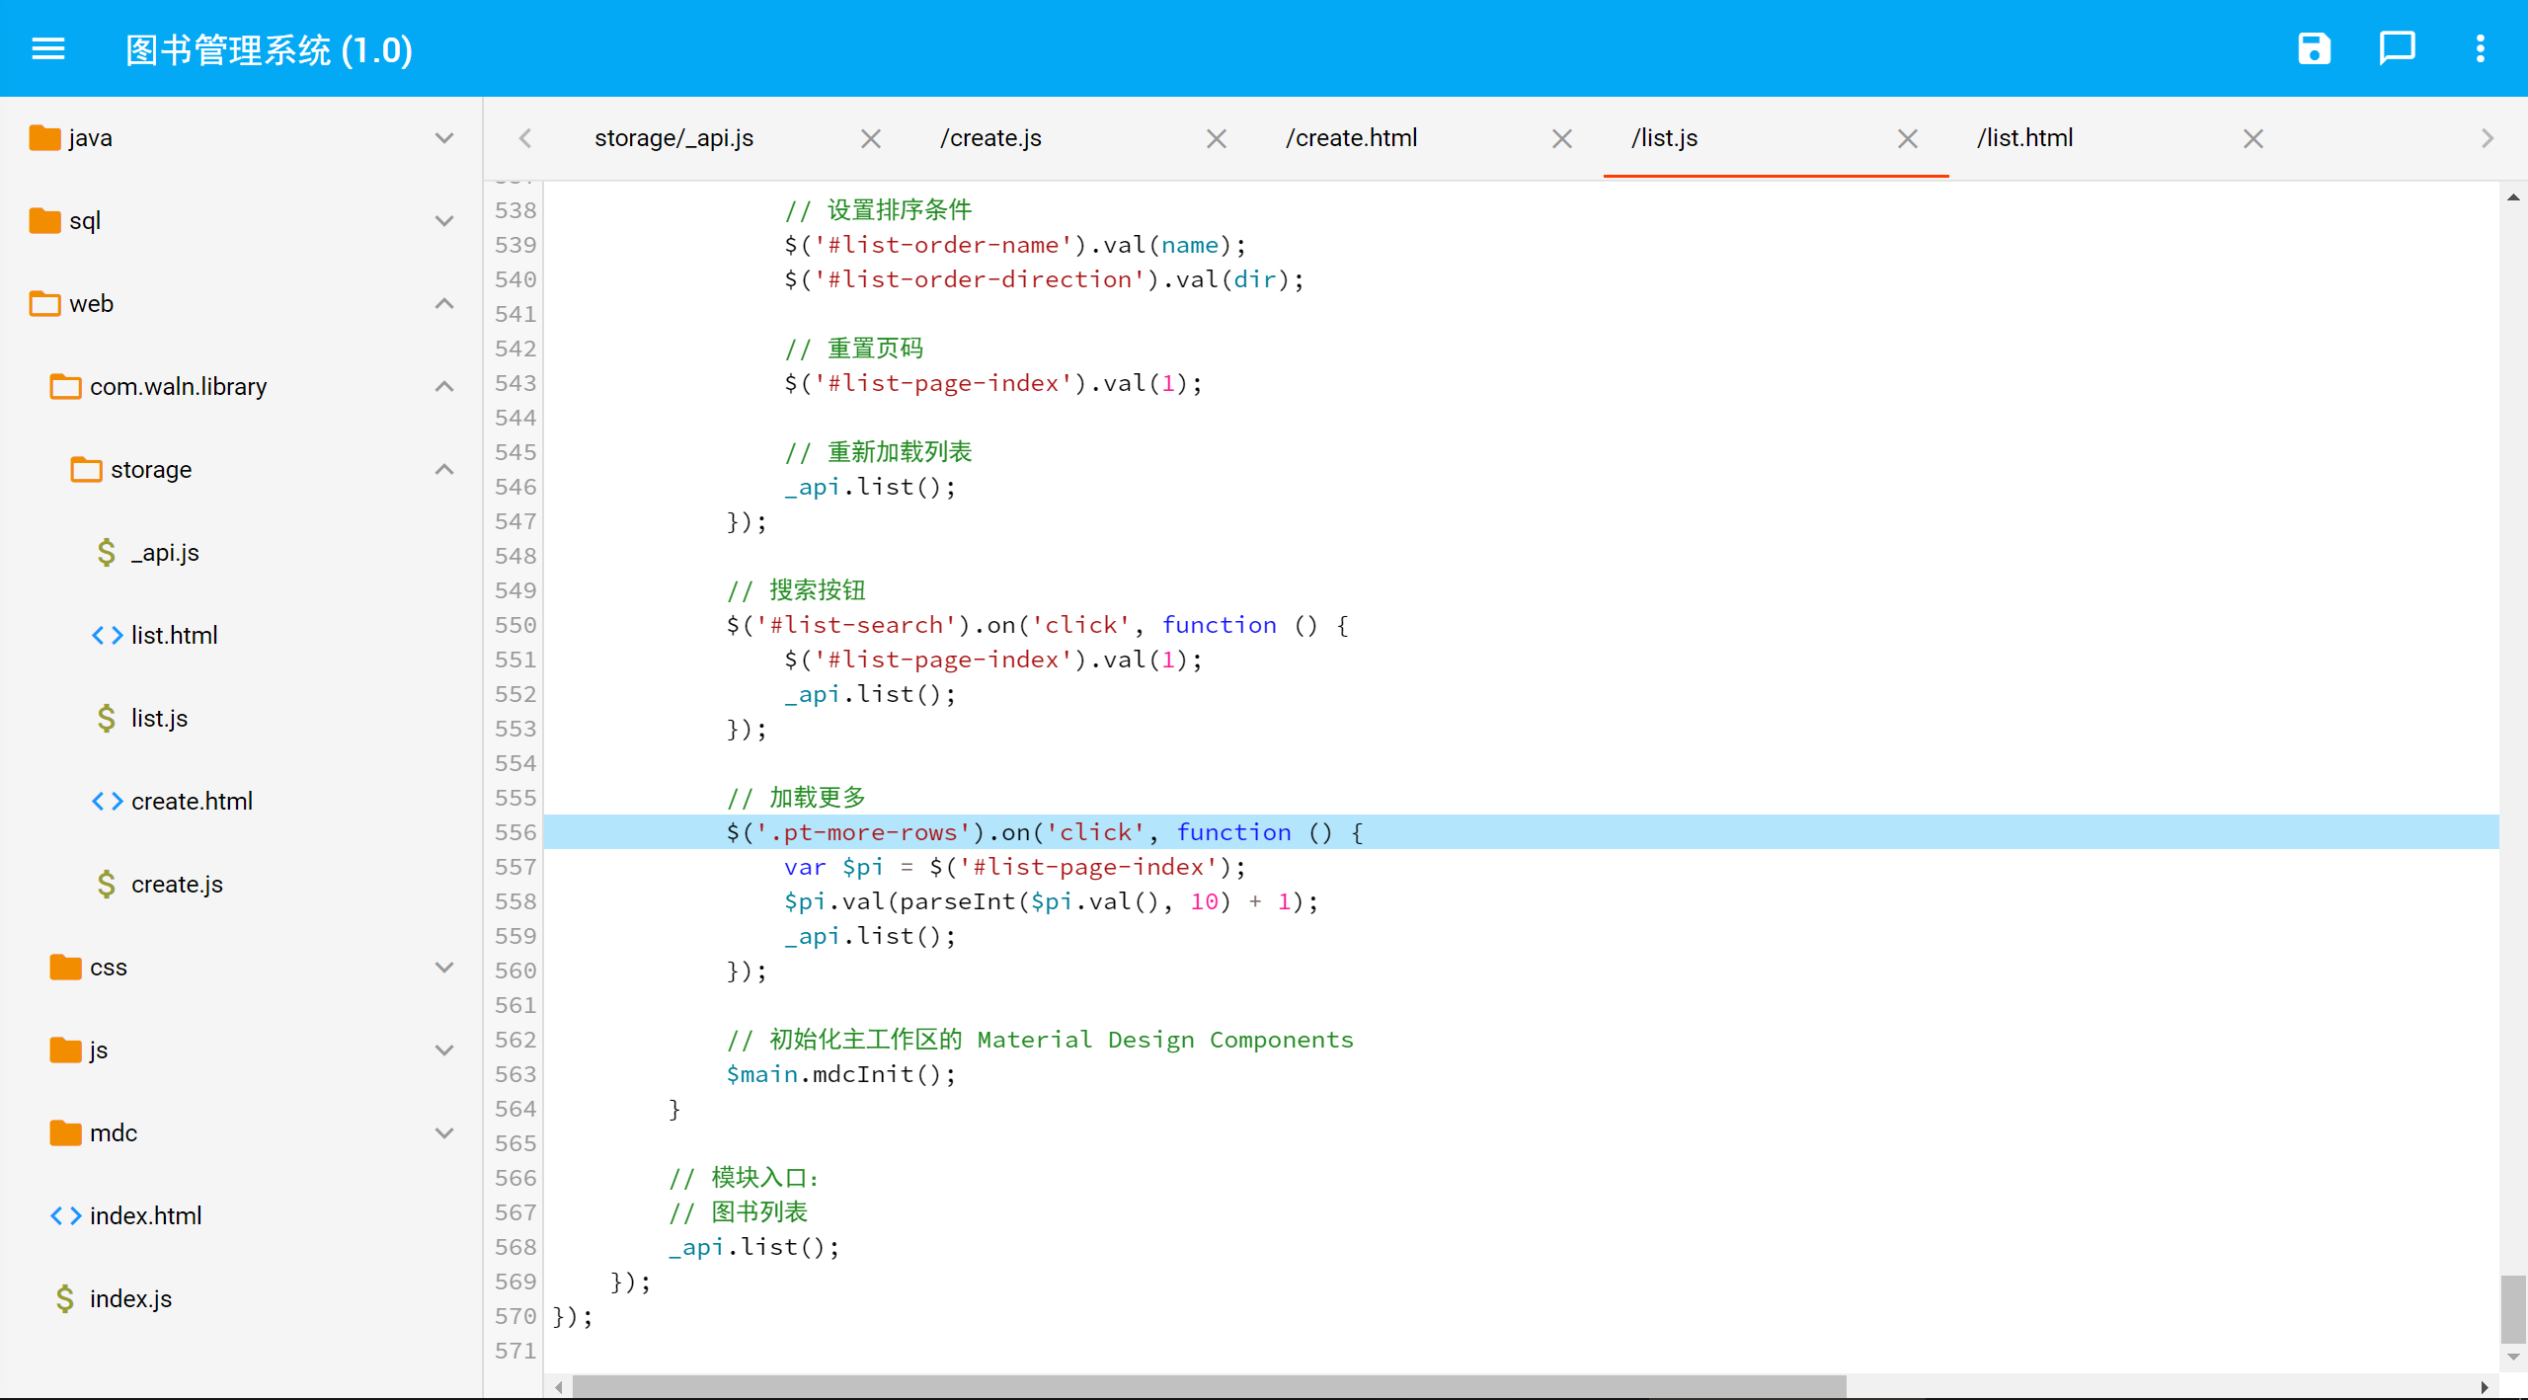Click the editor scroll-down arrow
The width and height of the screenshot is (2528, 1400).
tap(2513, 1358)
